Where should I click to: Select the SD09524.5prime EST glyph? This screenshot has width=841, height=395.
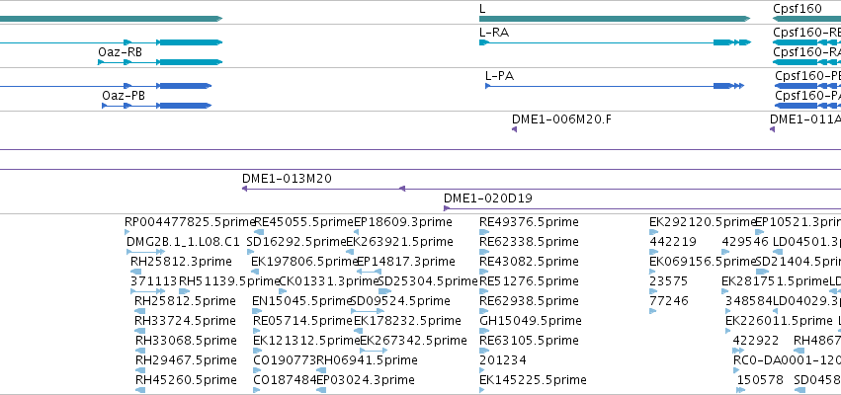coord(368,311)
